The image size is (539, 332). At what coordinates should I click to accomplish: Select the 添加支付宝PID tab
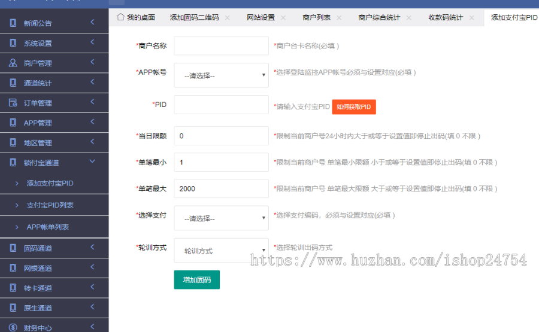[514, 17]
